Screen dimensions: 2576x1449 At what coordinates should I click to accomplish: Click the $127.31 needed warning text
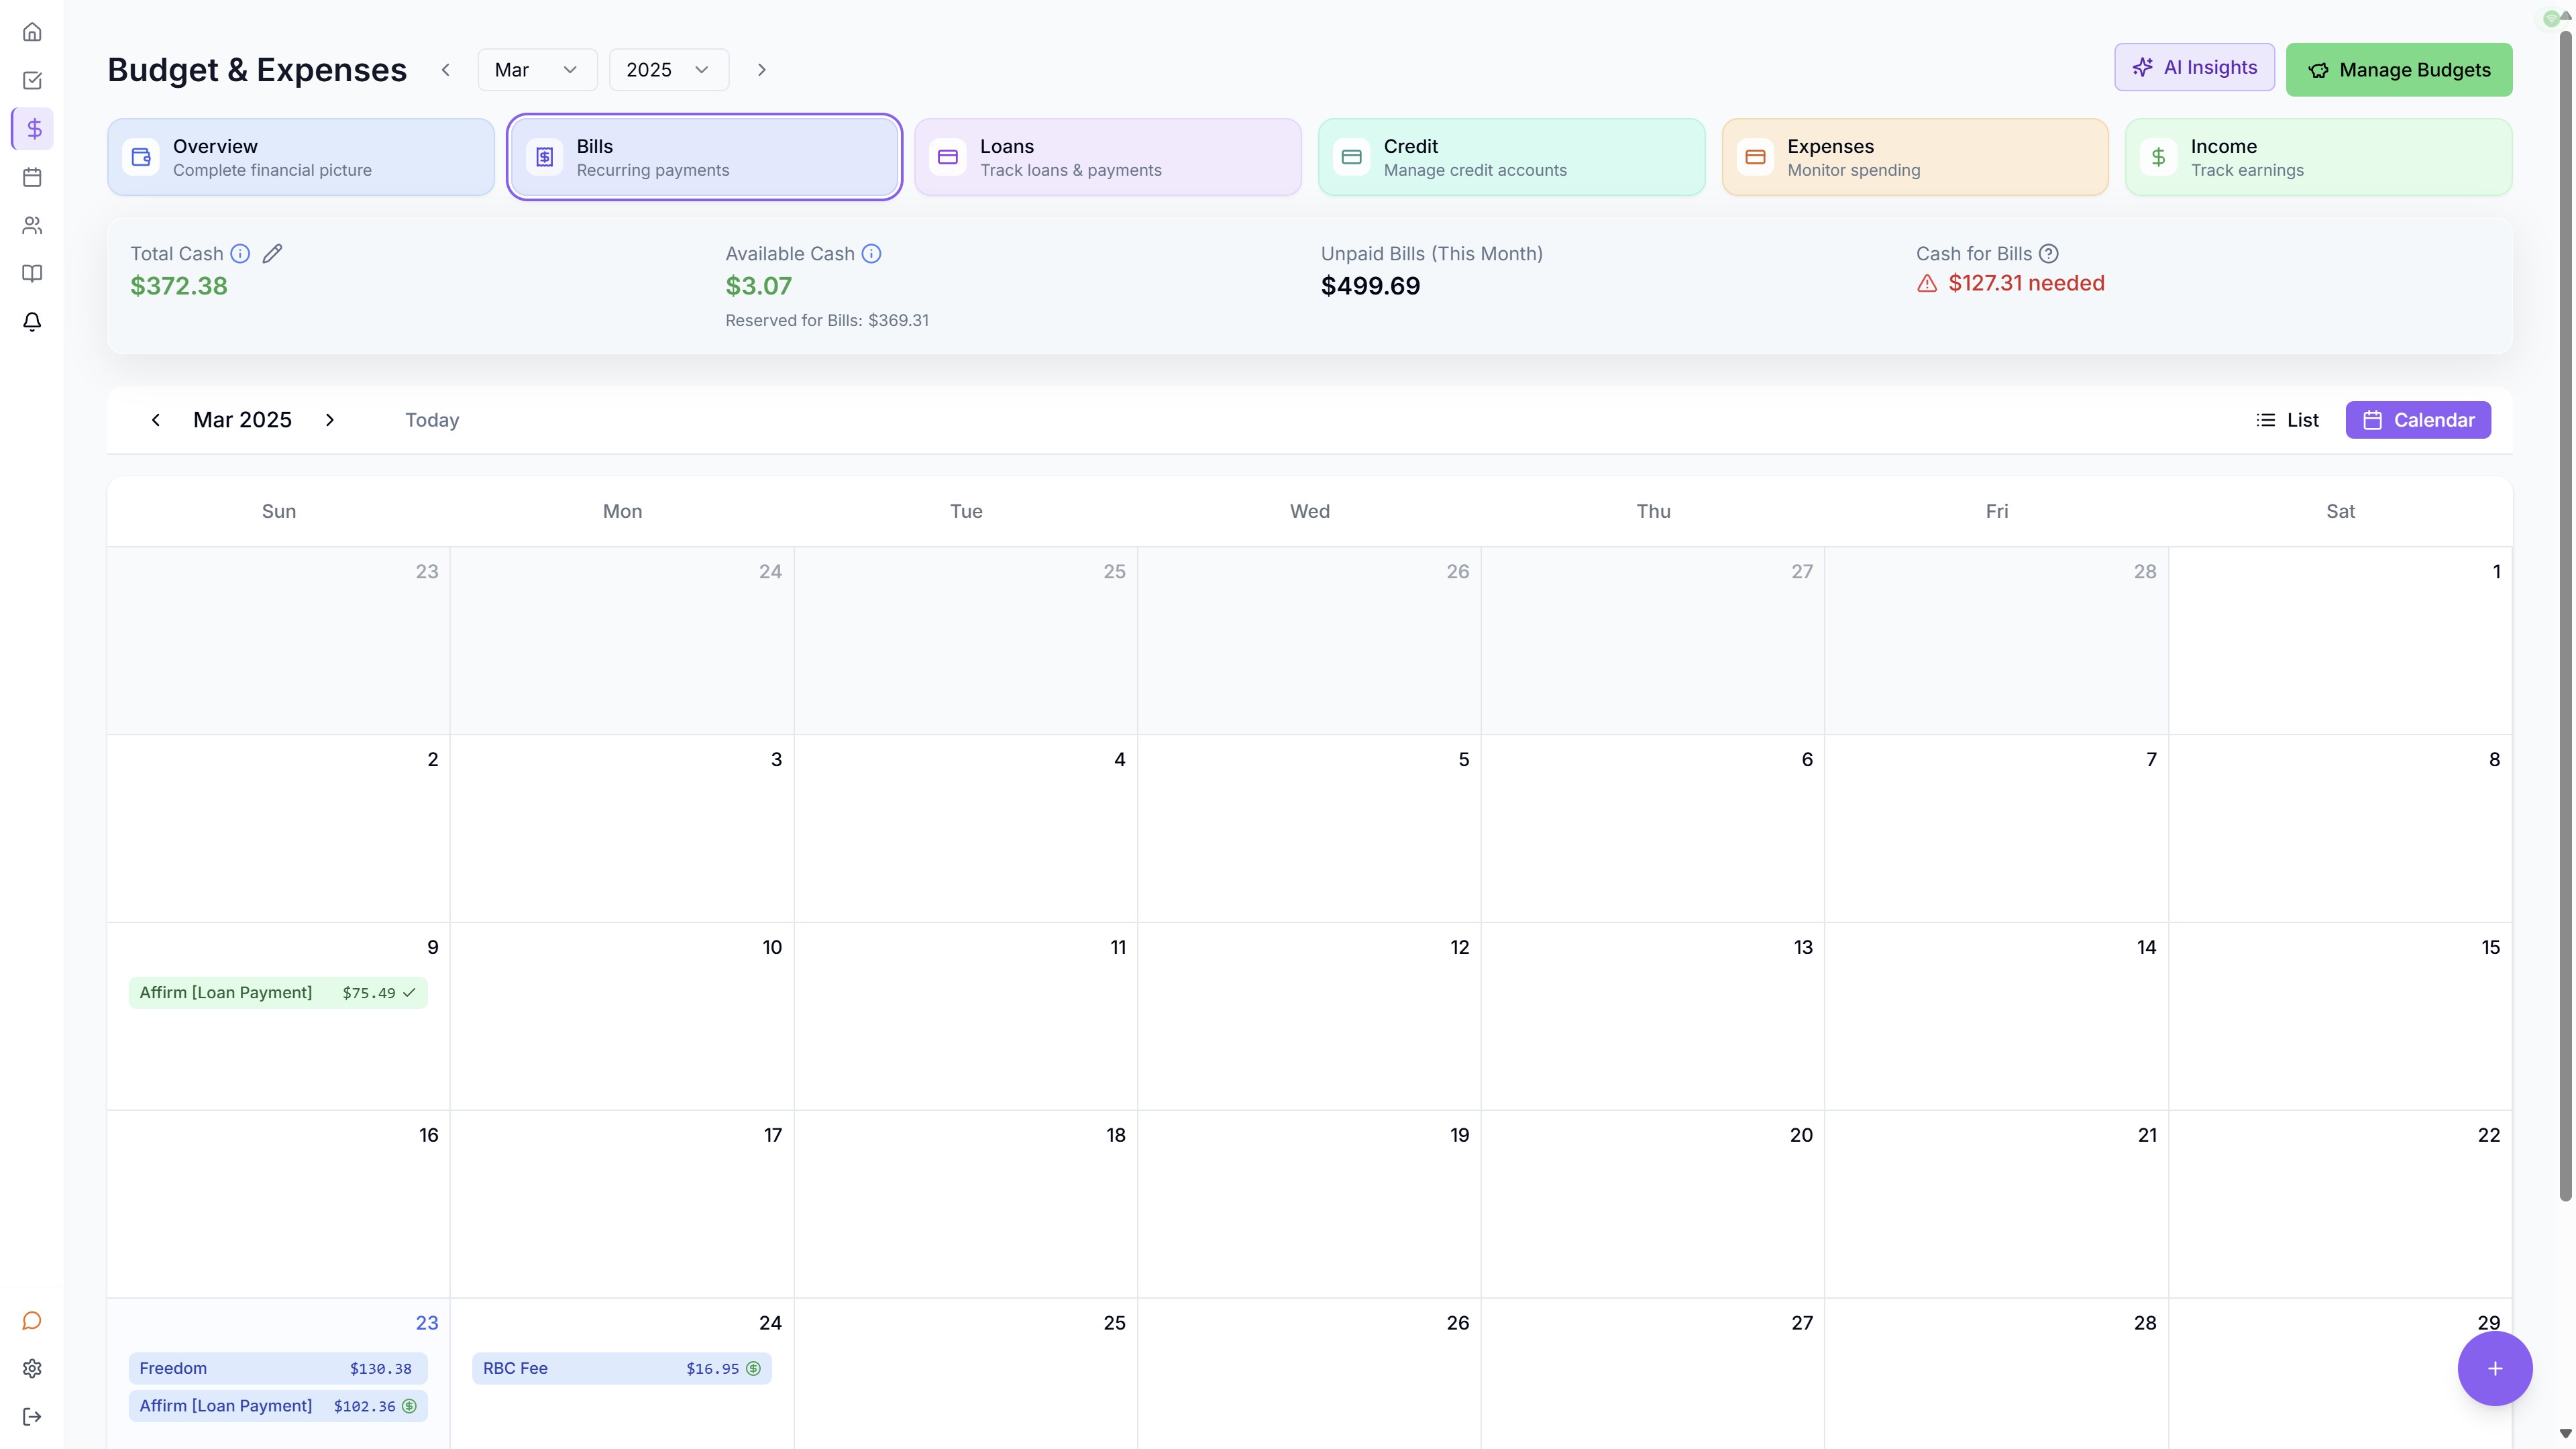(2026, 284)
